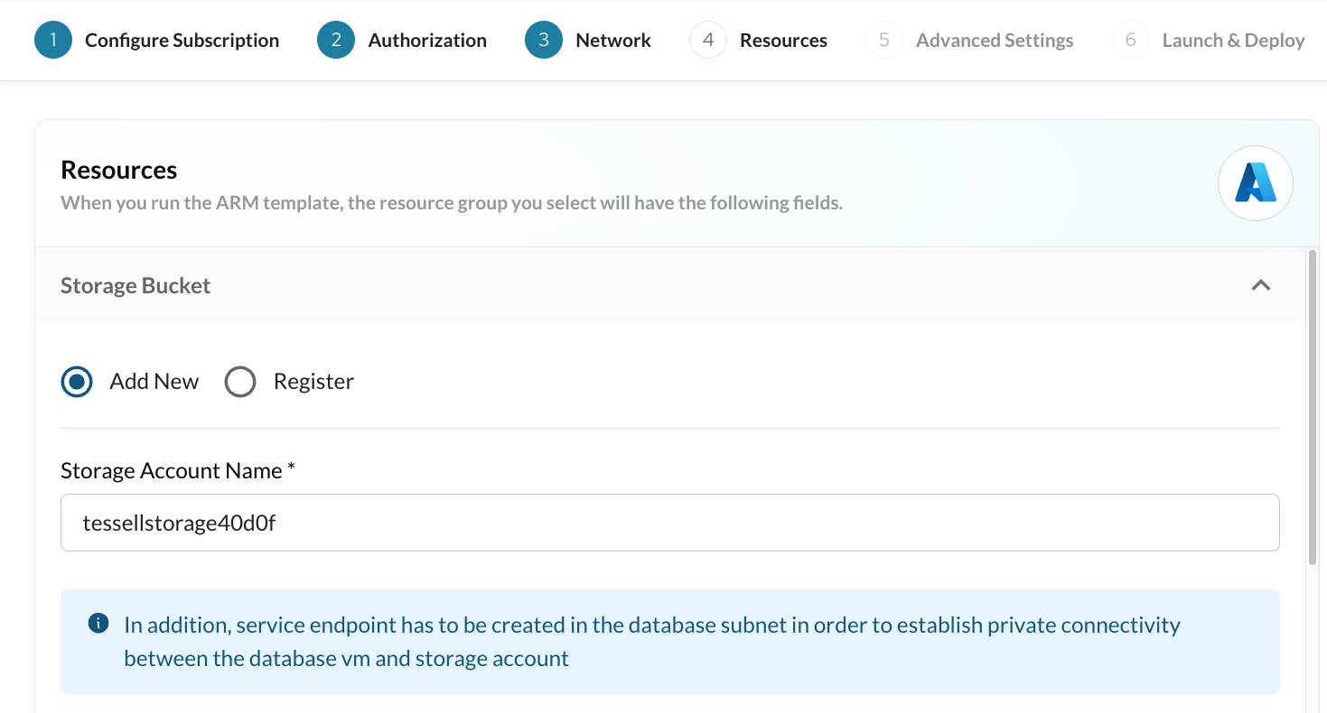Viewport: 1327px width, 713px height.
Task: Click step 1 circle icon
Action: (53, 41)
